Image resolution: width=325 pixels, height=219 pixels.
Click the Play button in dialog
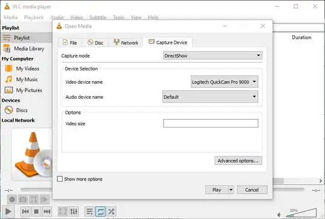[x=217, y=190]
